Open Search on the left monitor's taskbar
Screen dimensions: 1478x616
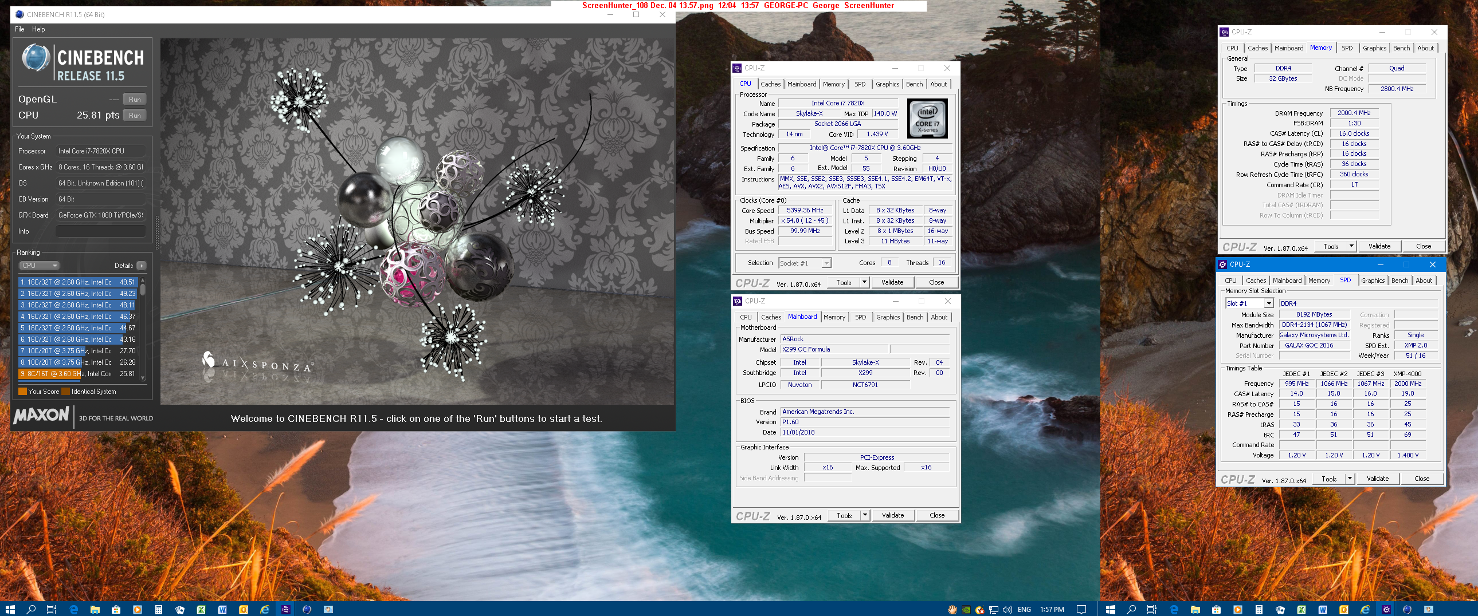[x=31, y=609]
